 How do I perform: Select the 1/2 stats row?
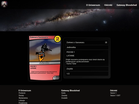(87, 74)
